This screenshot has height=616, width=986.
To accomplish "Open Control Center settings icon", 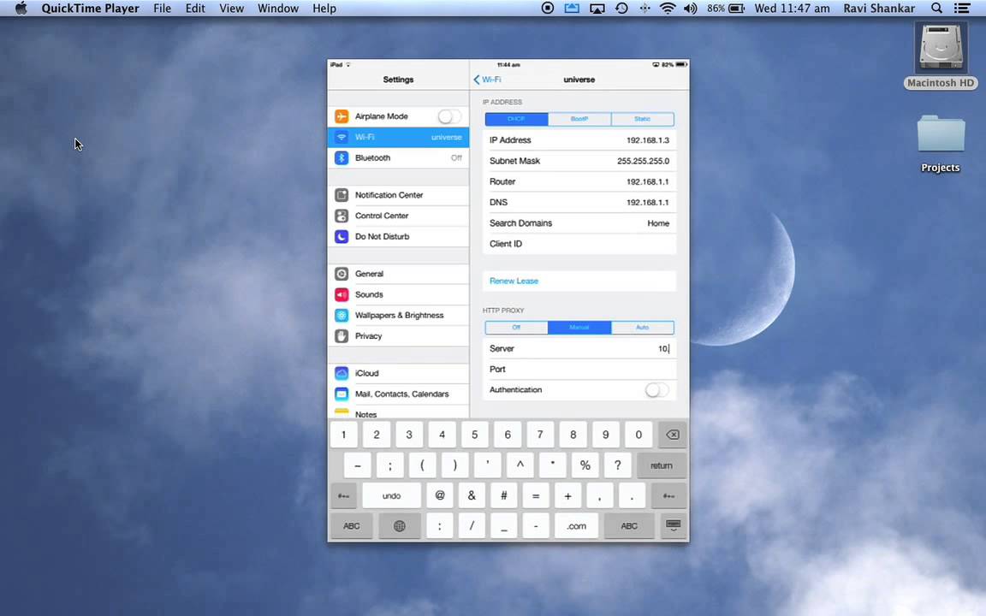I will point(342,216).
